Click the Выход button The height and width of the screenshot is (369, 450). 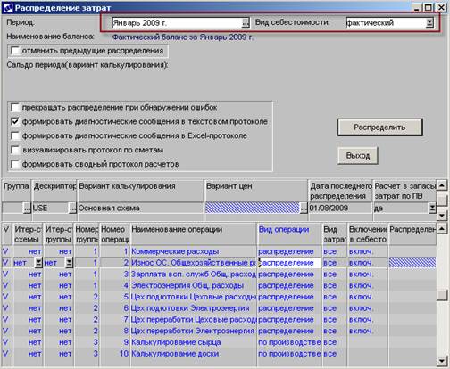coord(358,155)
